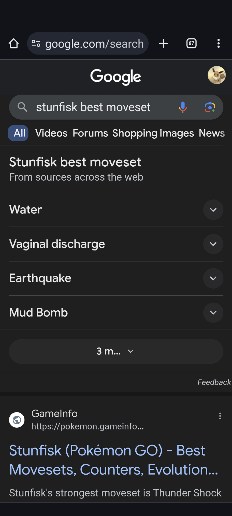This screenshot has height=516, width=232.
Task: Switch to the Forums tab
Action: click(90, 133)
